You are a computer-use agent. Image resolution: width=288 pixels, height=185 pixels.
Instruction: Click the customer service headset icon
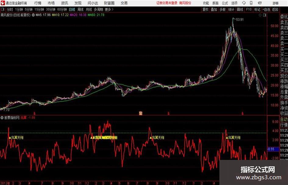tap(244, 3)
